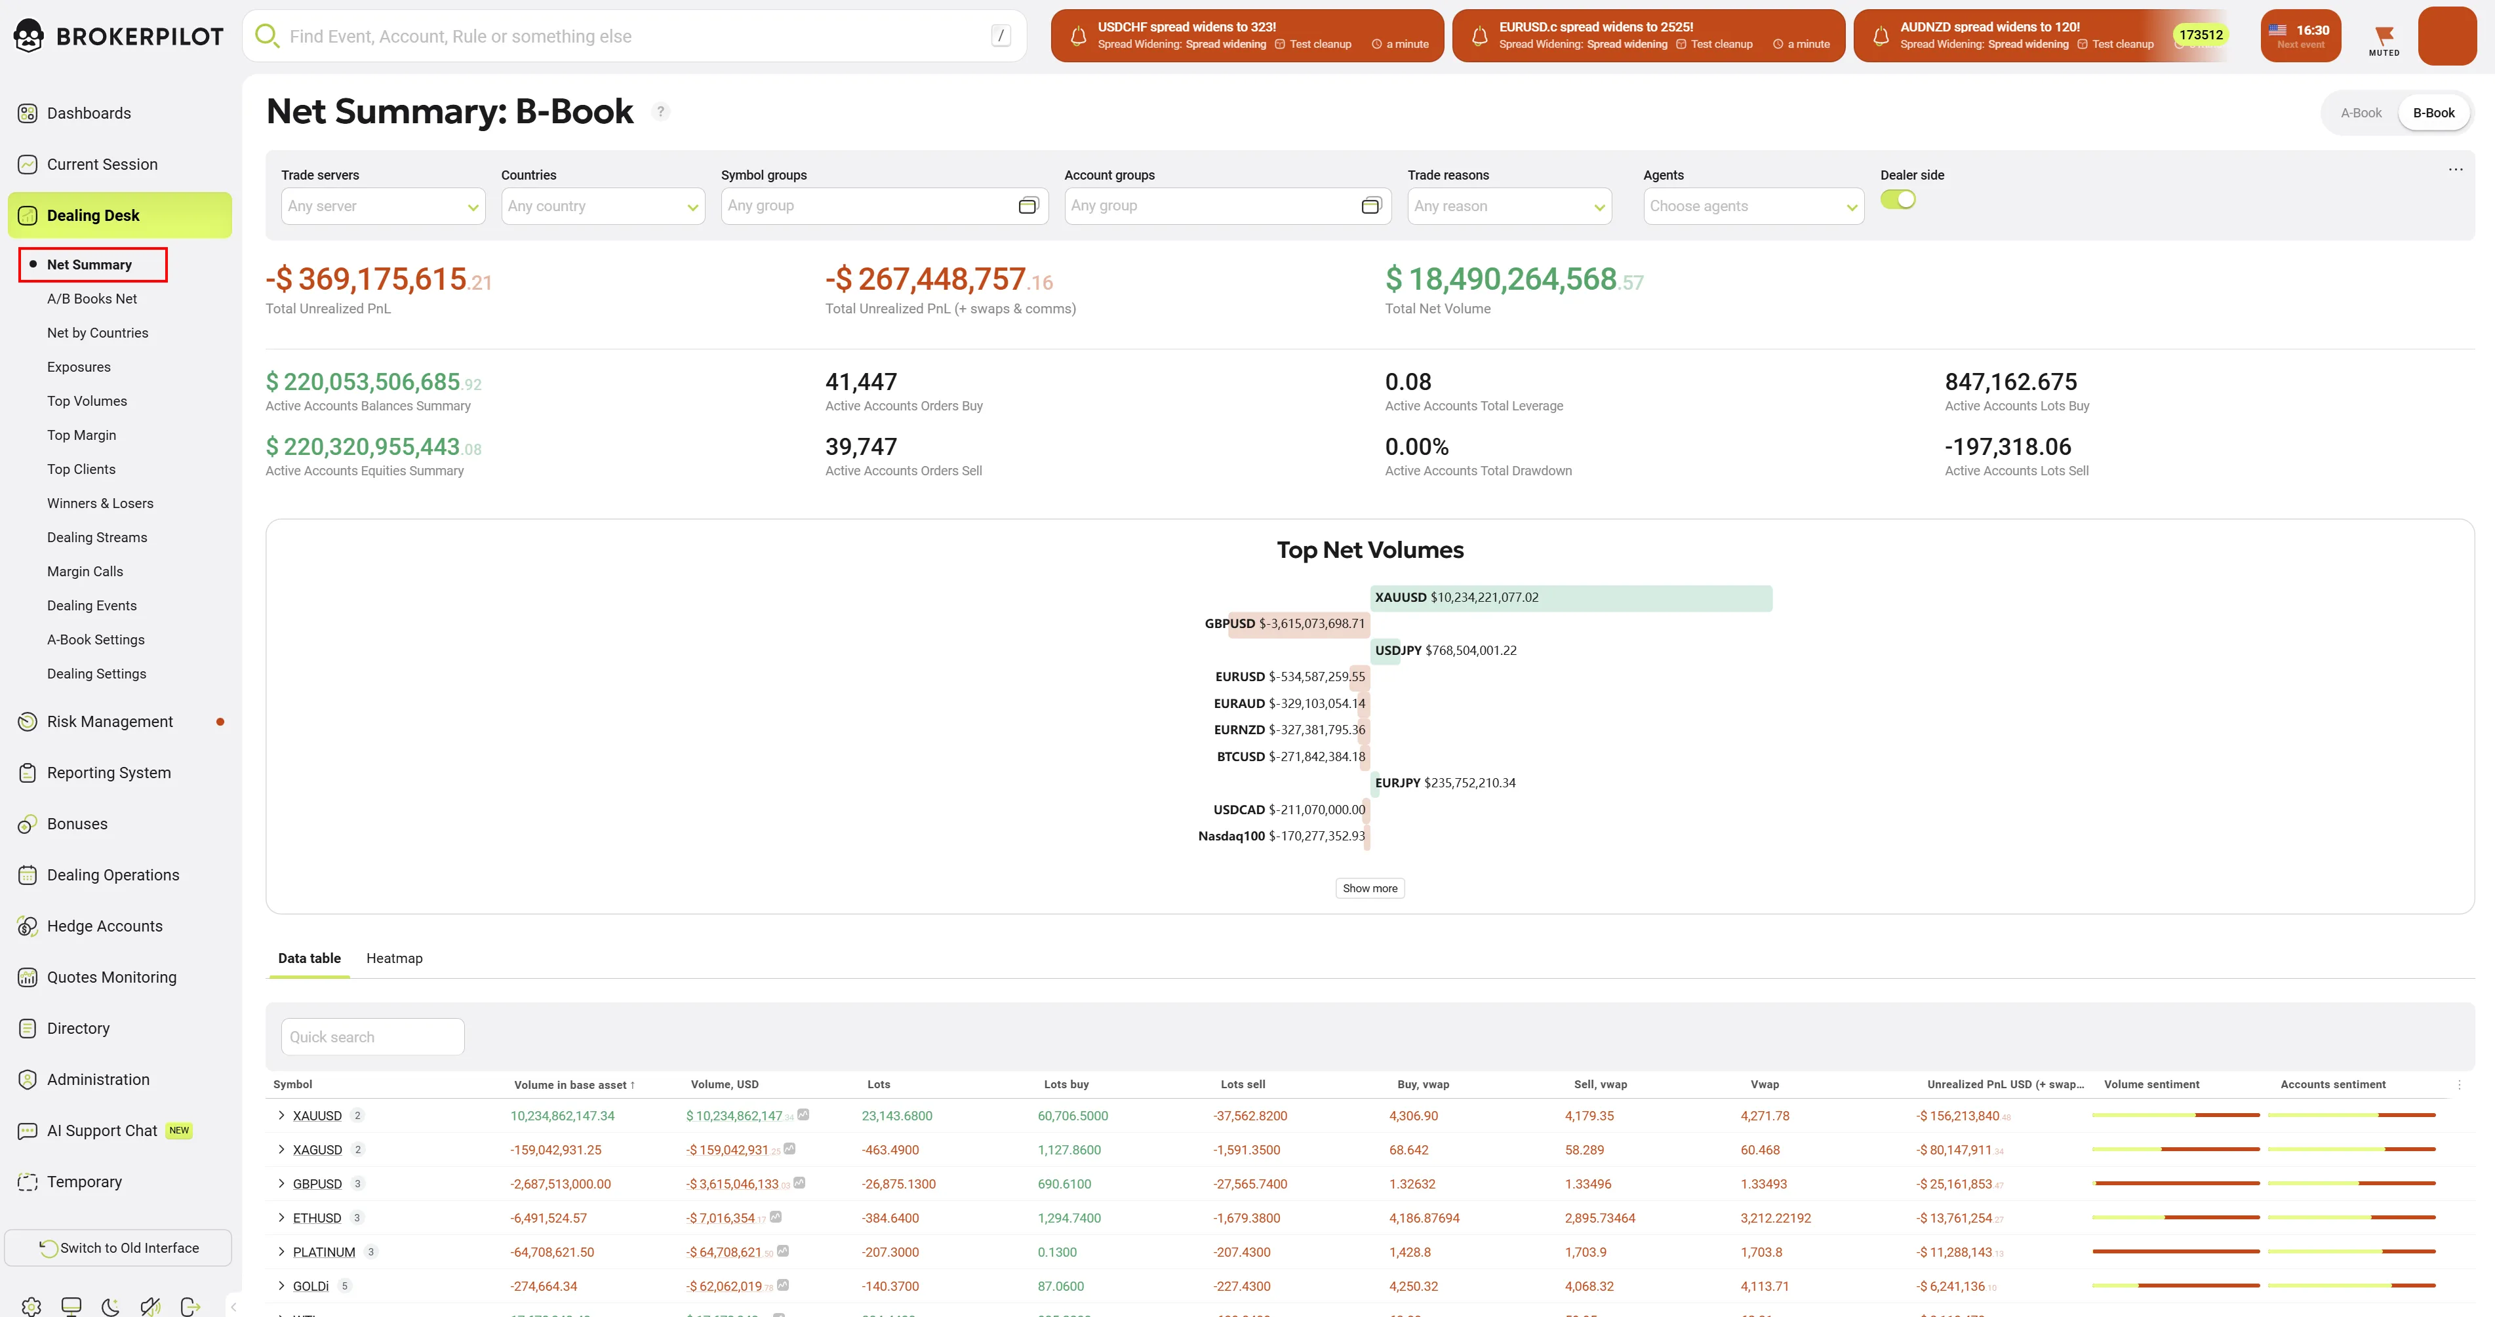
Task: Click the sound mute icon in sidebar
Action: (x=150, y=1307)
